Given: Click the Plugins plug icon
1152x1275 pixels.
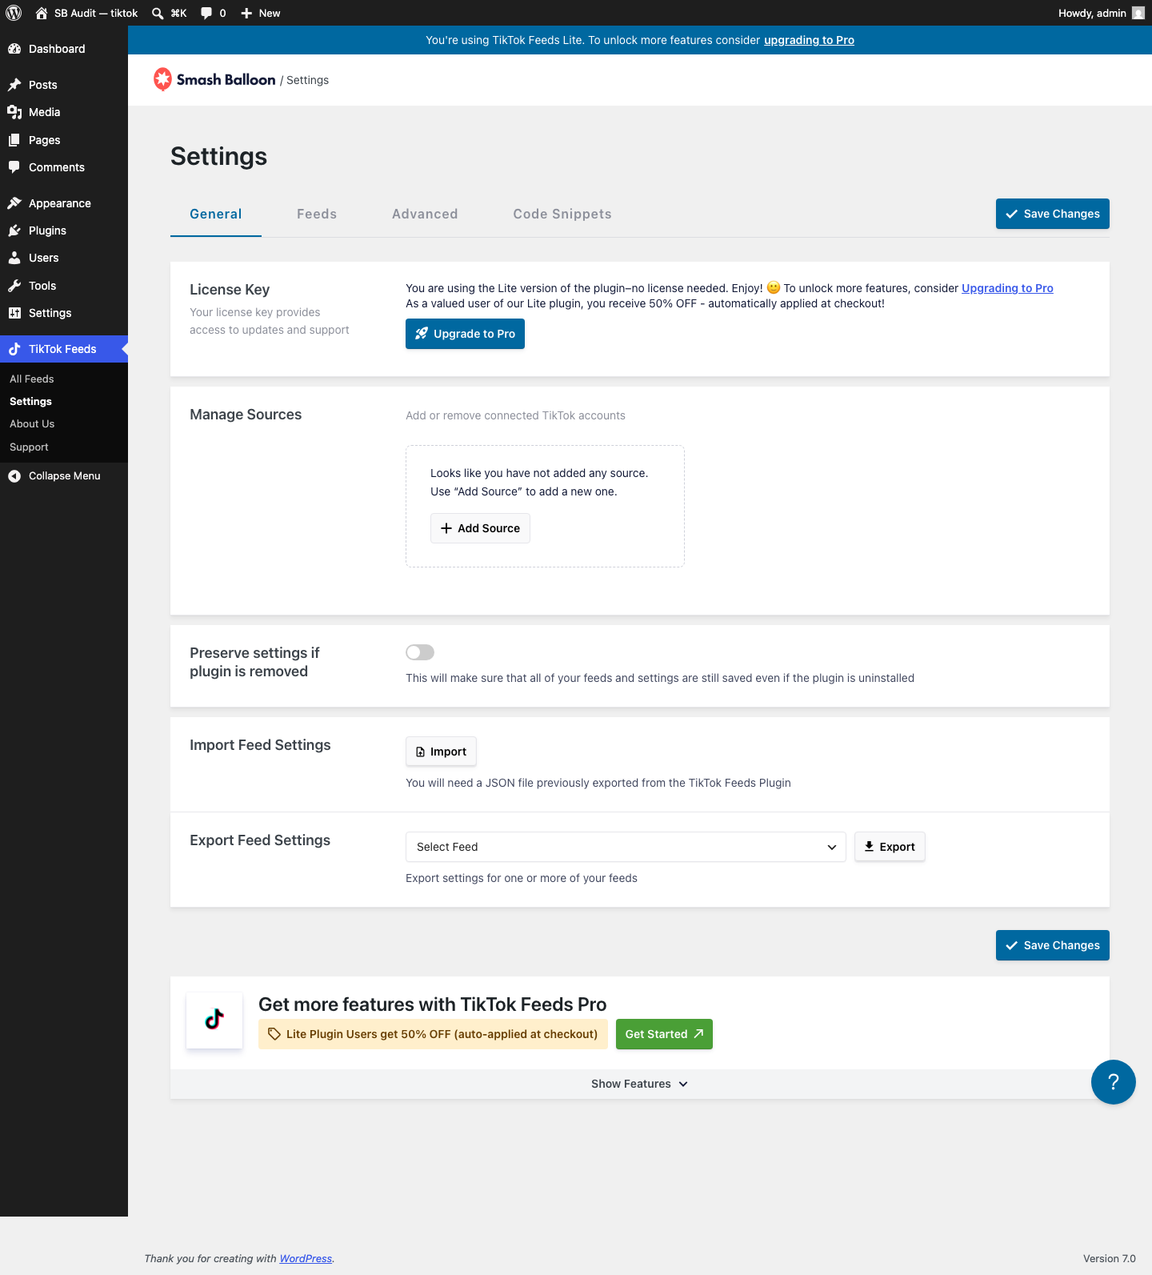Looking at the screenshot, I should [14, 231].
